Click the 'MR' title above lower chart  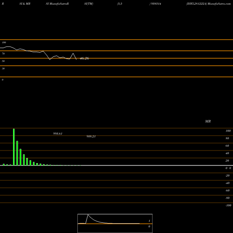(208, 121)
